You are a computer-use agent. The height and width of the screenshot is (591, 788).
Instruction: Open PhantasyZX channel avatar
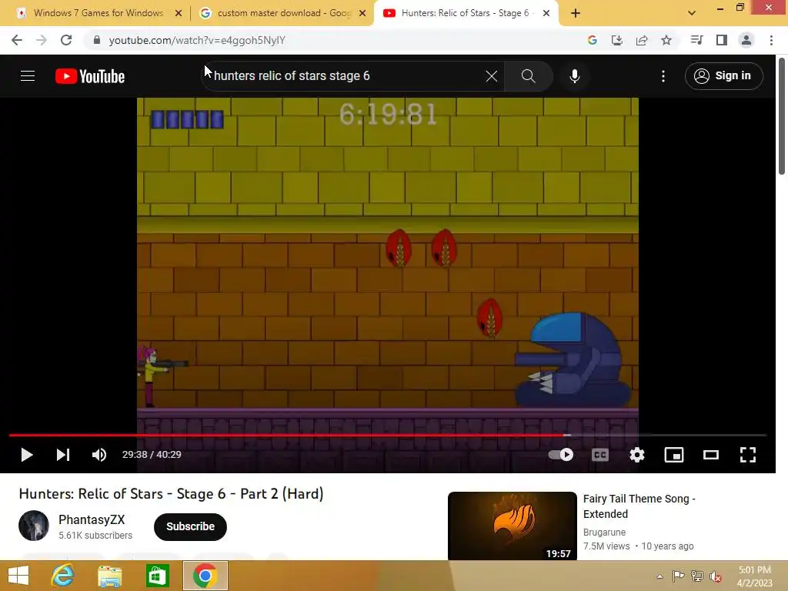(x=34, y=526)
